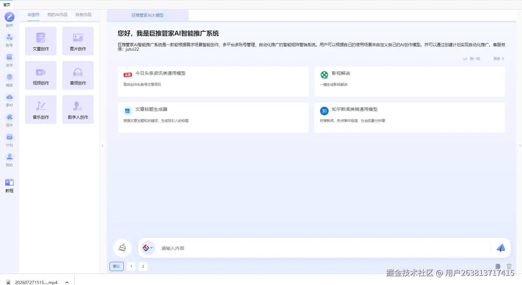Viewport: 522px width, 285px height.
Task: Open the 计划 plans section
Action: (10, 140)
